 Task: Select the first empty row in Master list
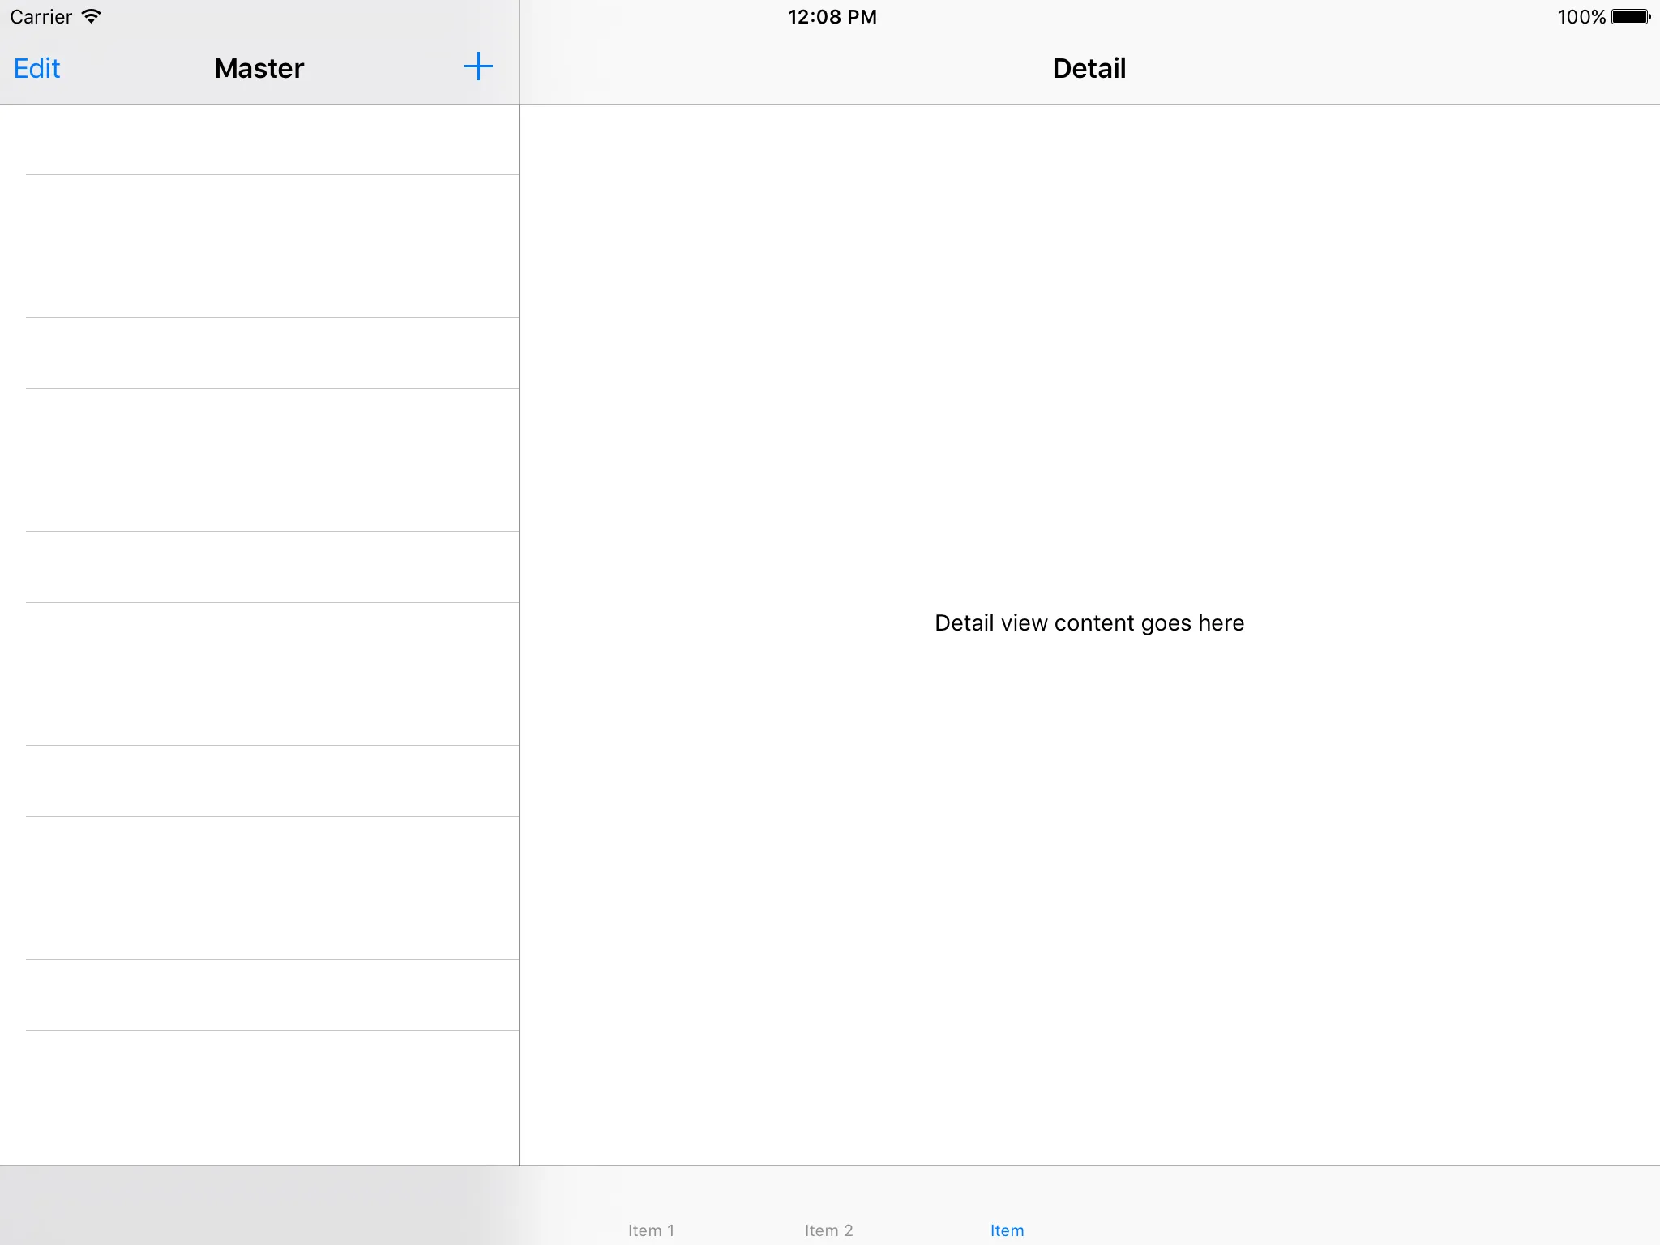coord(259,139)
